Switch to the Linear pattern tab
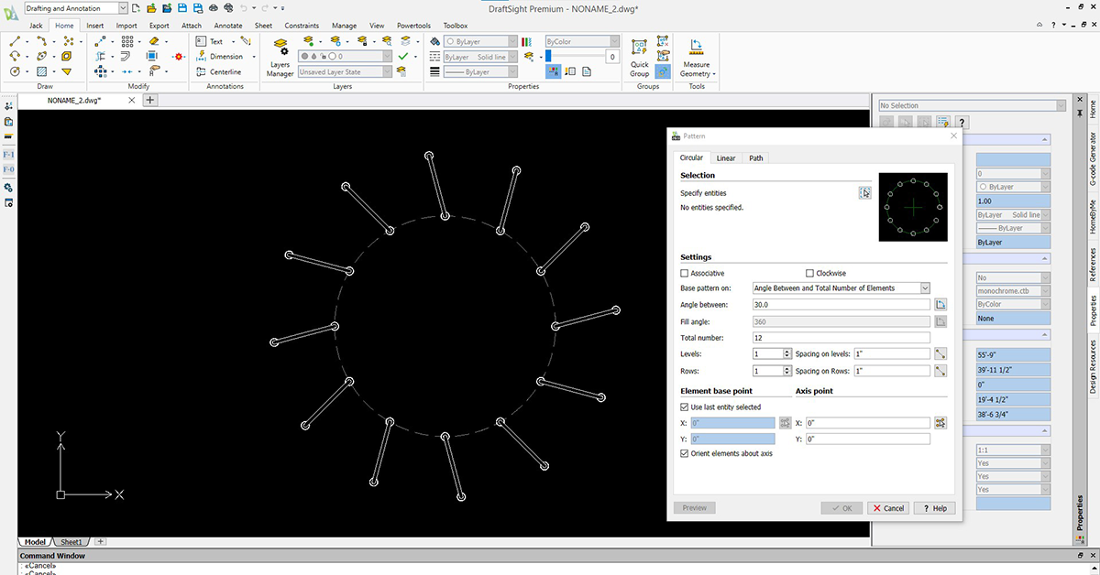The height and width of the screenshot is (575, 1100). click(x=726, y=157)
